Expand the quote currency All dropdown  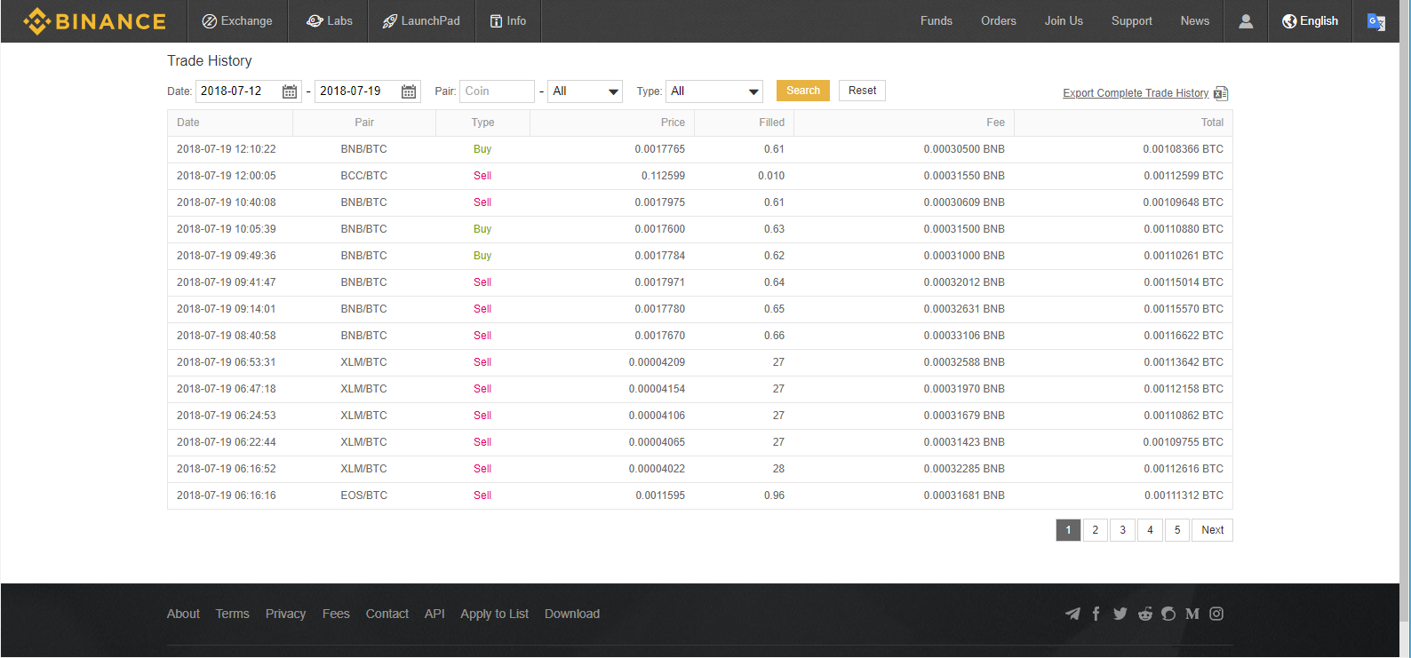(x=585, y=91)
